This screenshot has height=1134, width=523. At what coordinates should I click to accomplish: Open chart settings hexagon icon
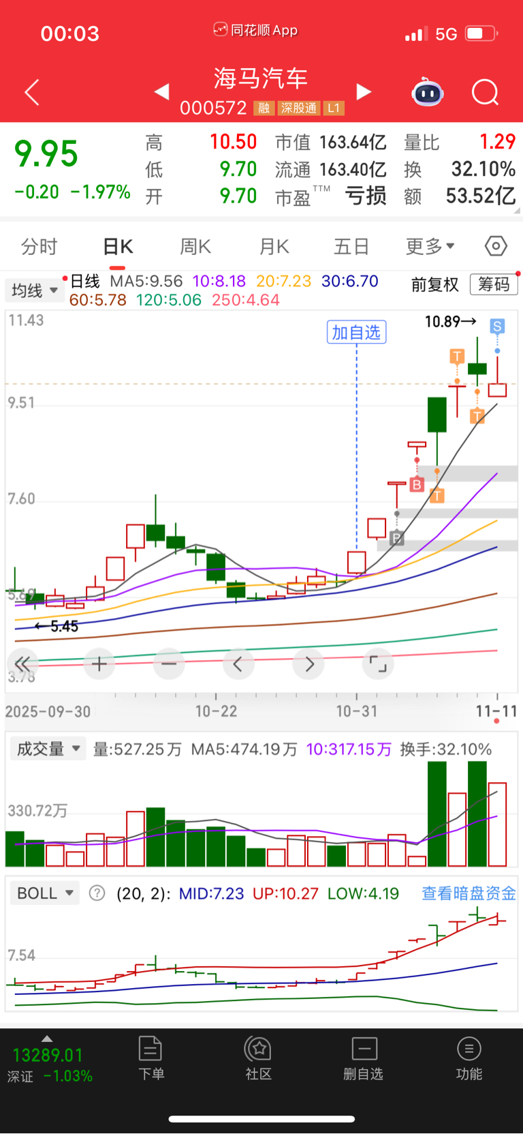click(496, 245)
